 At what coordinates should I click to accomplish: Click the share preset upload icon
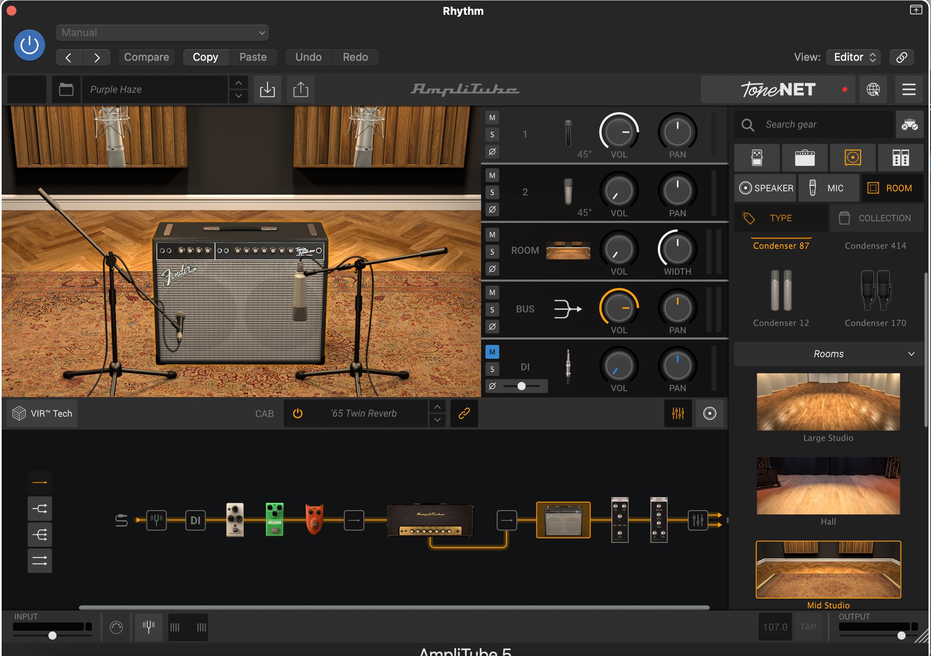click(301, 89)
